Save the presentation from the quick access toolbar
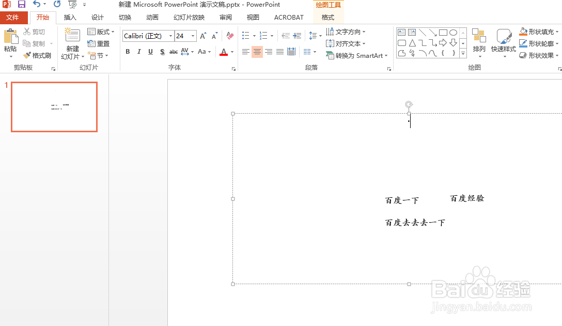 point(22,4)
